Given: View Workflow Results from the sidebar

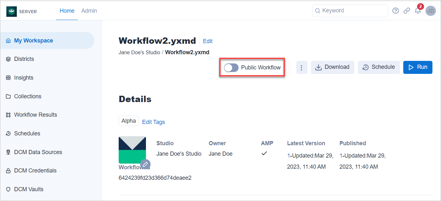Looking at the screenshot, I should [35, 114].
